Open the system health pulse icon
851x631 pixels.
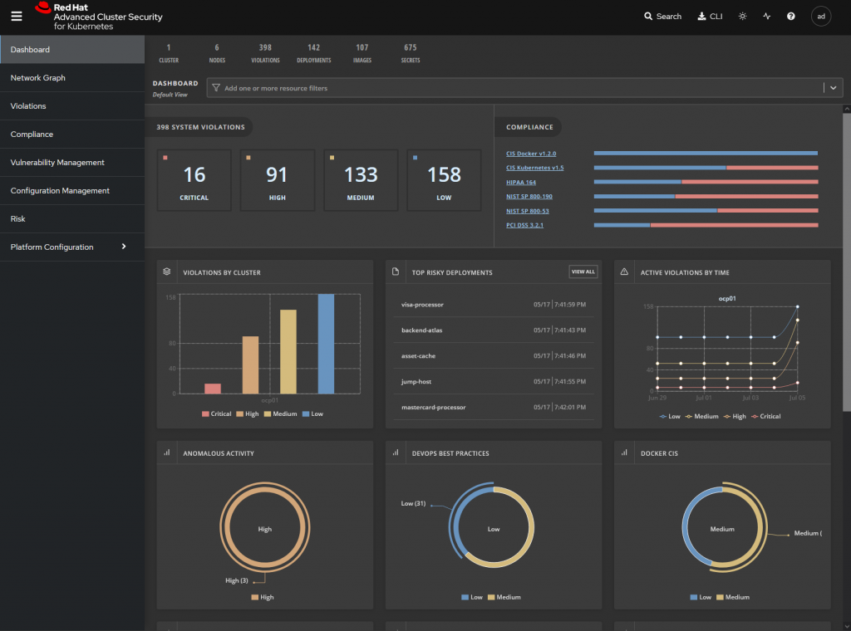point(767,17)
